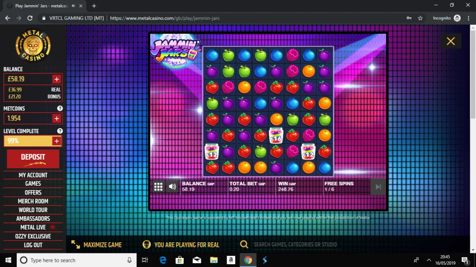This screenshot has width=476, height=267.
Task: Open the Metcoins help question mark
Action: pyautogui.click(x=60, y=108)
